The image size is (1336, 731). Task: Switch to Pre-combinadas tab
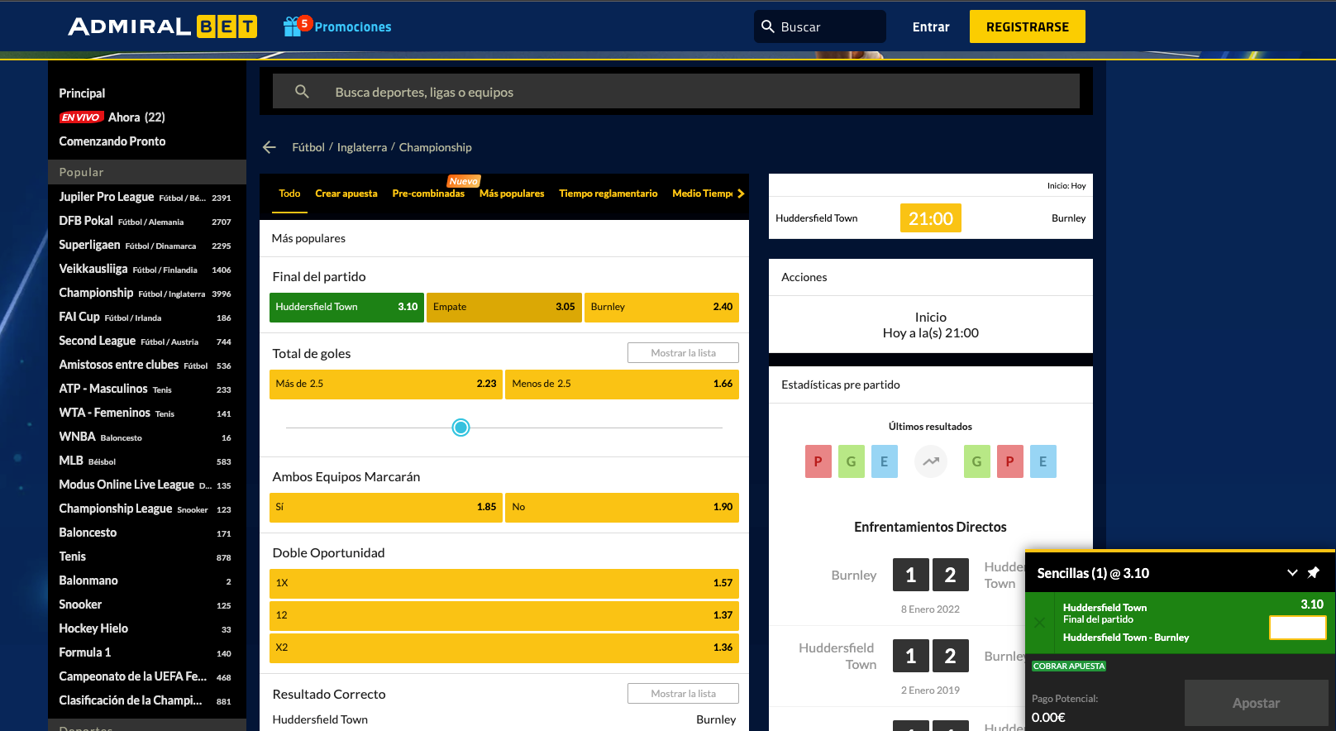pyautogui.click(x=428, y=193)
